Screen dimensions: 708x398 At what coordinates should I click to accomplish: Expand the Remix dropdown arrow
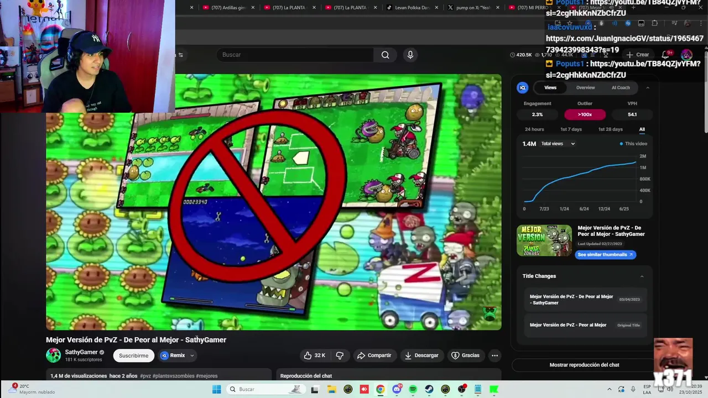tap(192, 355)
